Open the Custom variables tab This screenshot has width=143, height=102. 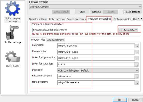tap(122, 19)
